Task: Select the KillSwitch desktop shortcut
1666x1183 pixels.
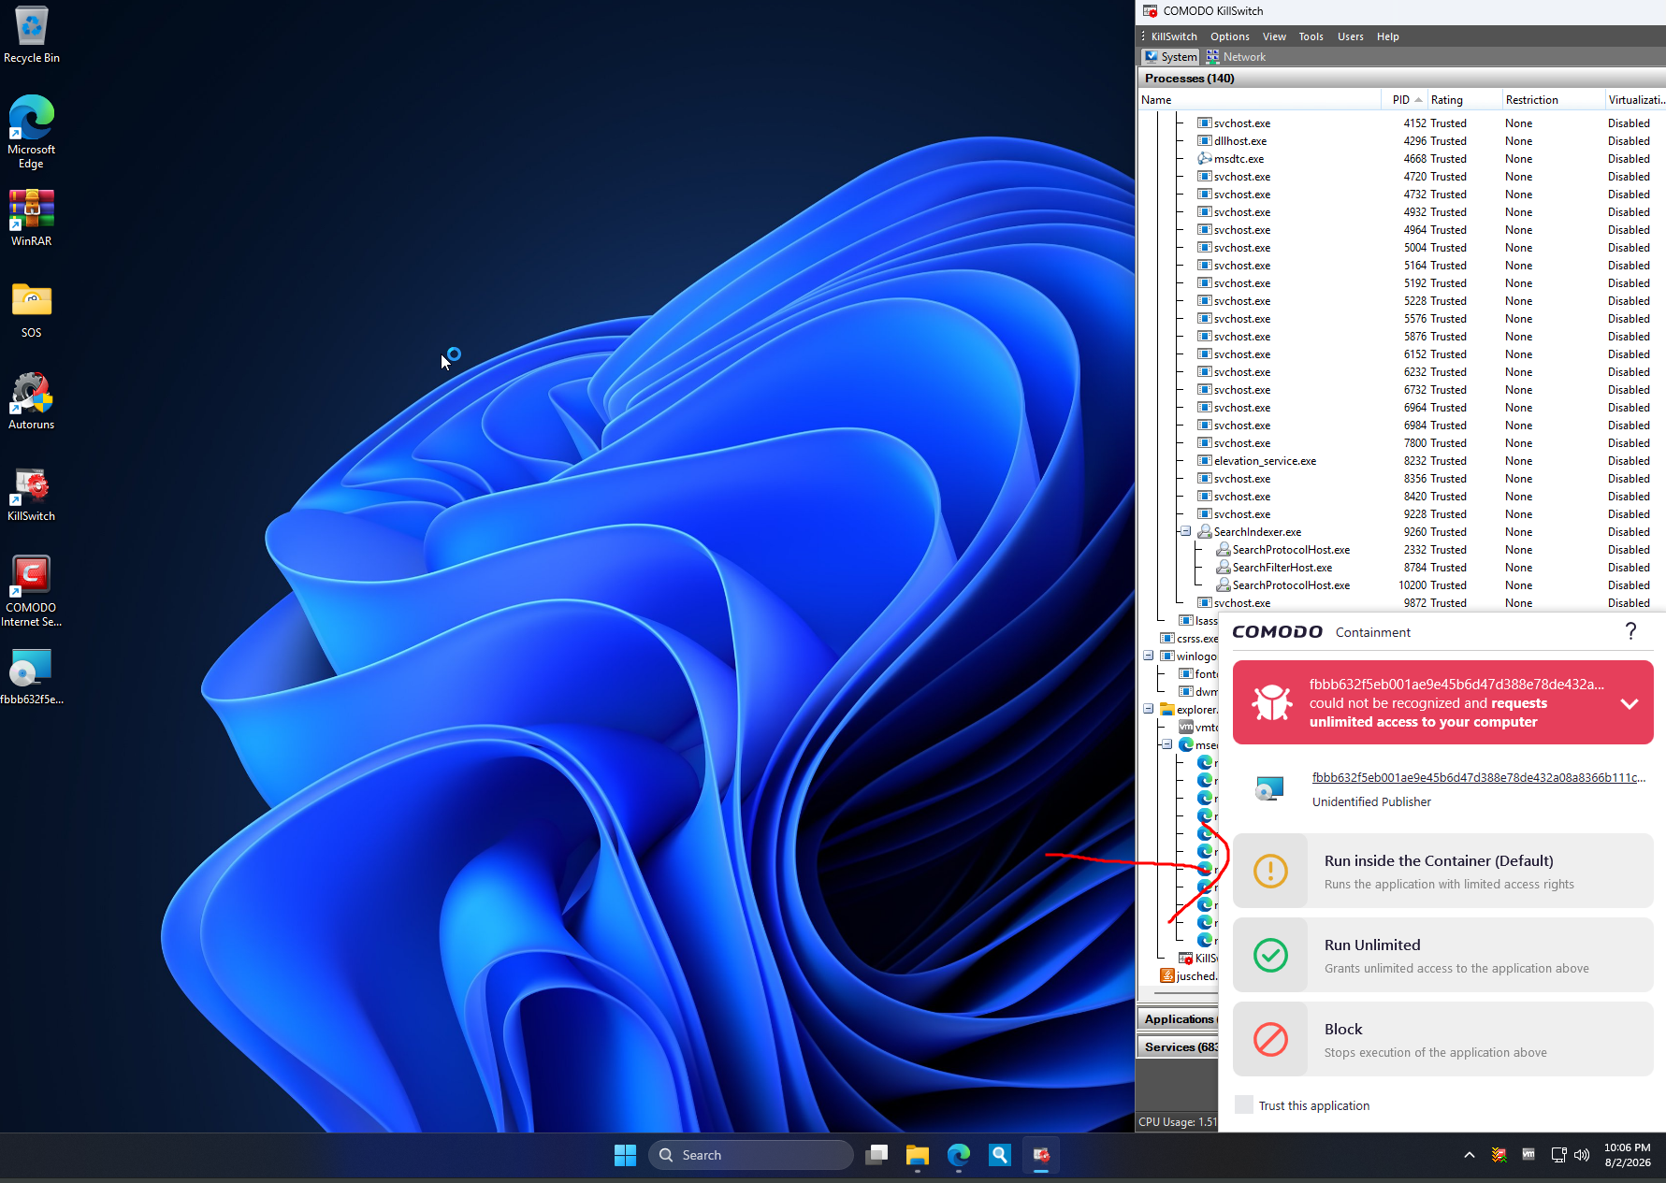Action: [32, 493]
